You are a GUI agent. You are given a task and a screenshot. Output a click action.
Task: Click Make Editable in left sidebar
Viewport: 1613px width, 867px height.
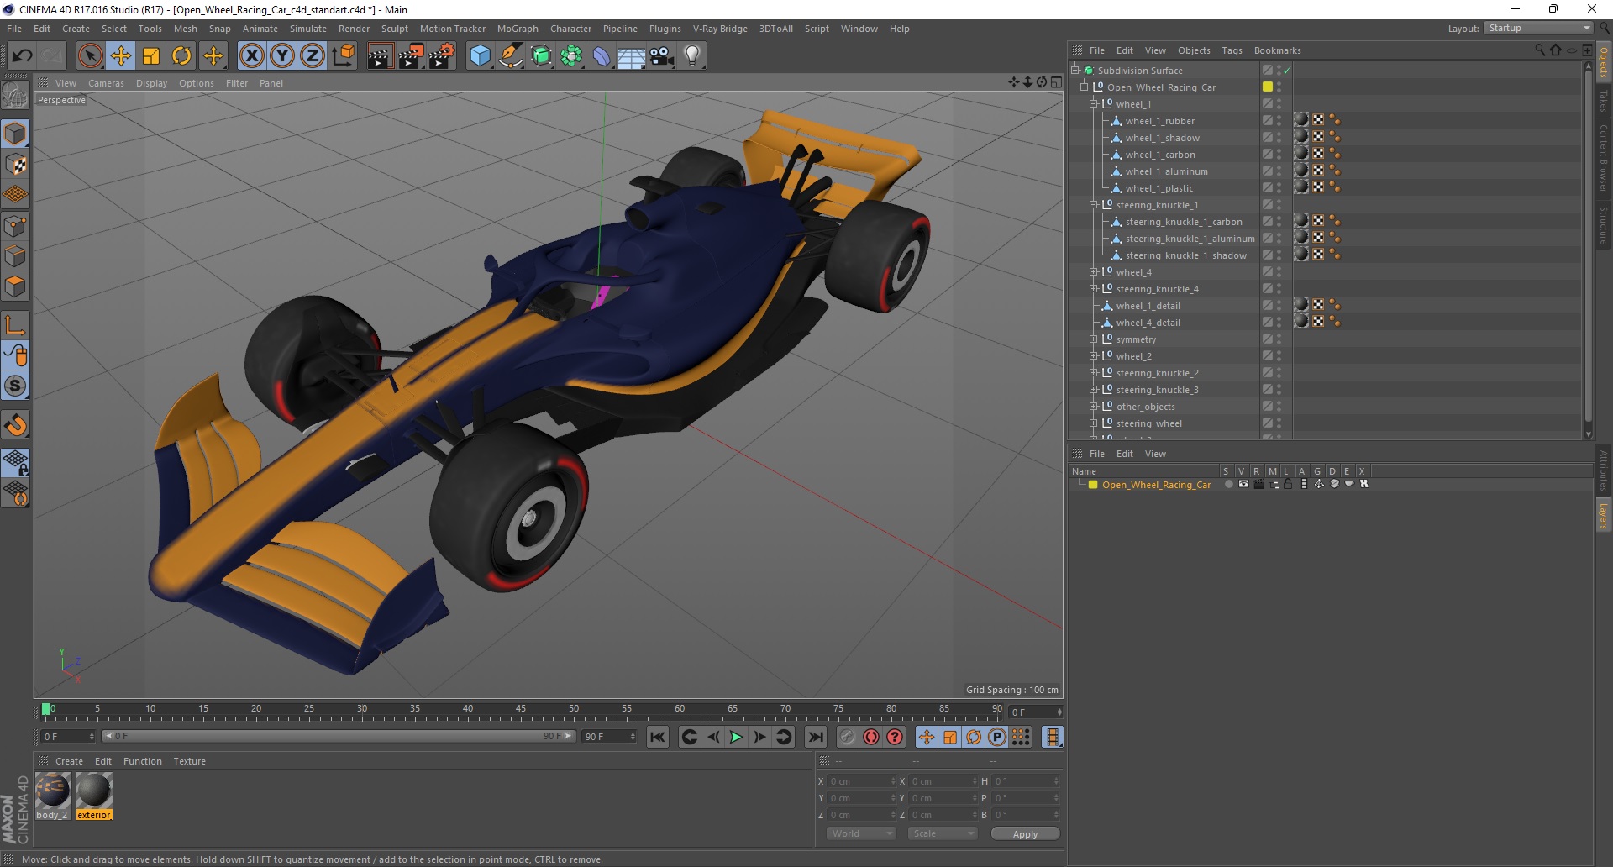(x=15, y=96)
